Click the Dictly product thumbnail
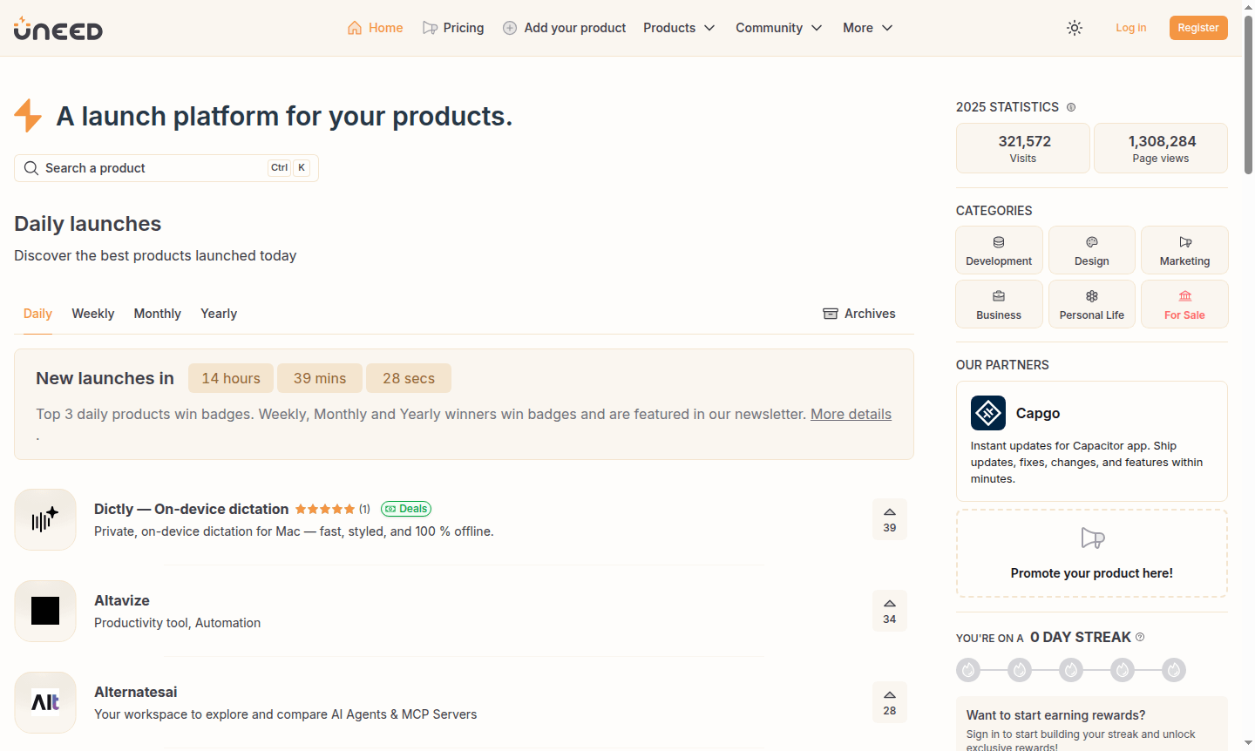The image size is (1255, 751). point(45,519)
